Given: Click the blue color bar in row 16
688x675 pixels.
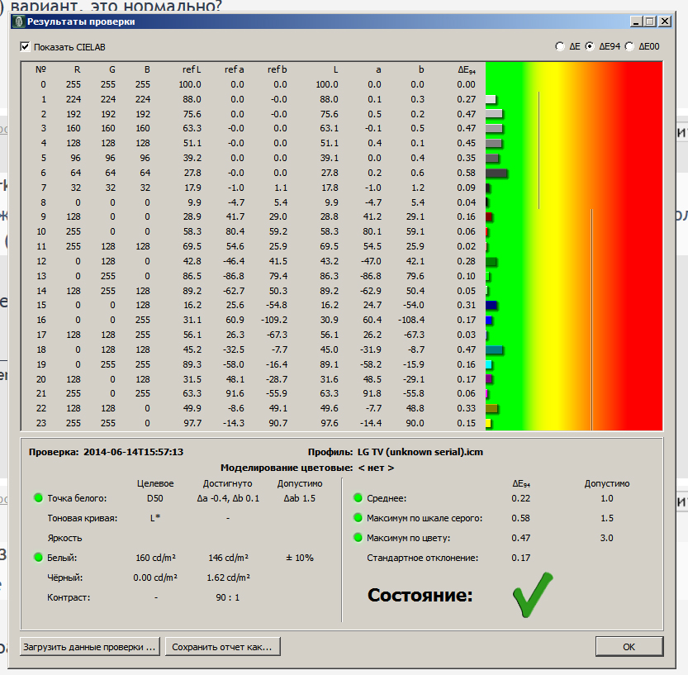Looking at the screenshot, I should (x=489, y=321).
